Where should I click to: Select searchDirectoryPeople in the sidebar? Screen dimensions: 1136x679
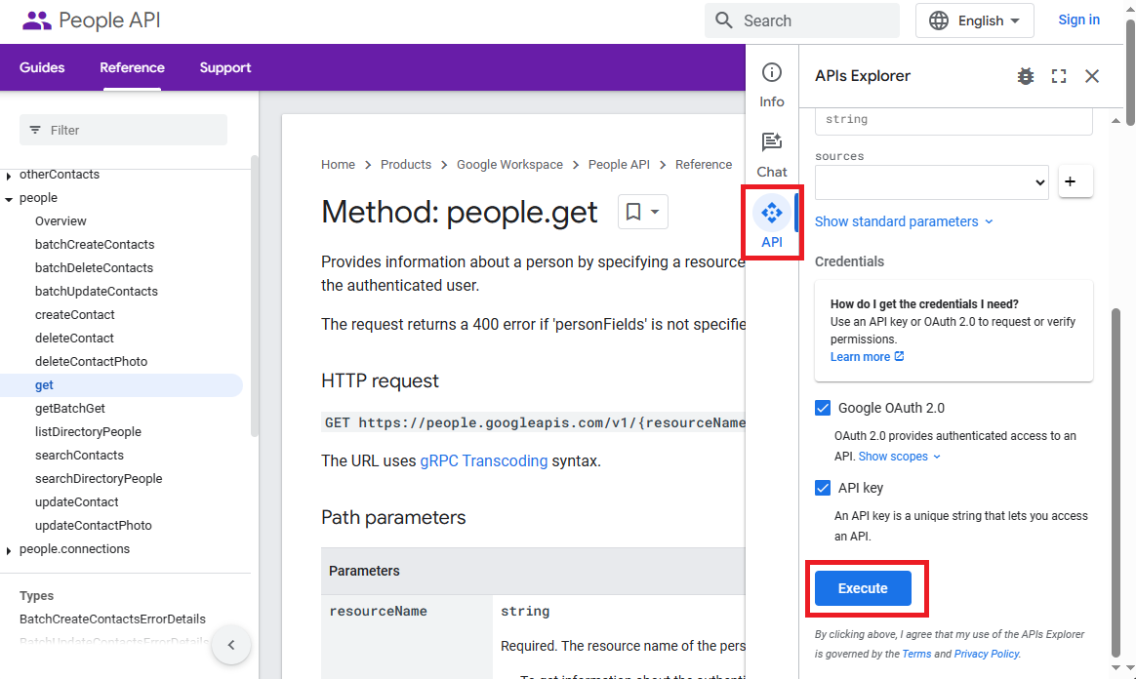tap(99, 478)
